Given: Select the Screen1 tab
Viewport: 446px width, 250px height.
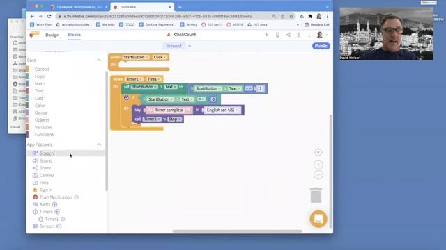Looking at the screenshot, I should coord(174,46).
